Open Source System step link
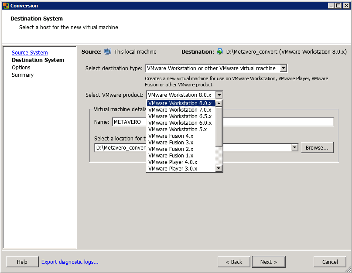 pos(30,52)
